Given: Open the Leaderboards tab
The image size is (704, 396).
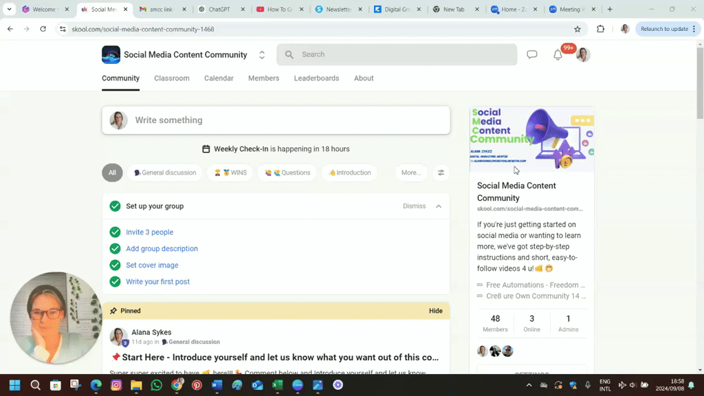Looking at the screenshot, I should (316, 78).
